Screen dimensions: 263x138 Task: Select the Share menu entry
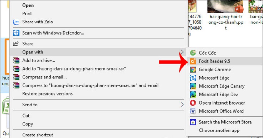(99, 44)
